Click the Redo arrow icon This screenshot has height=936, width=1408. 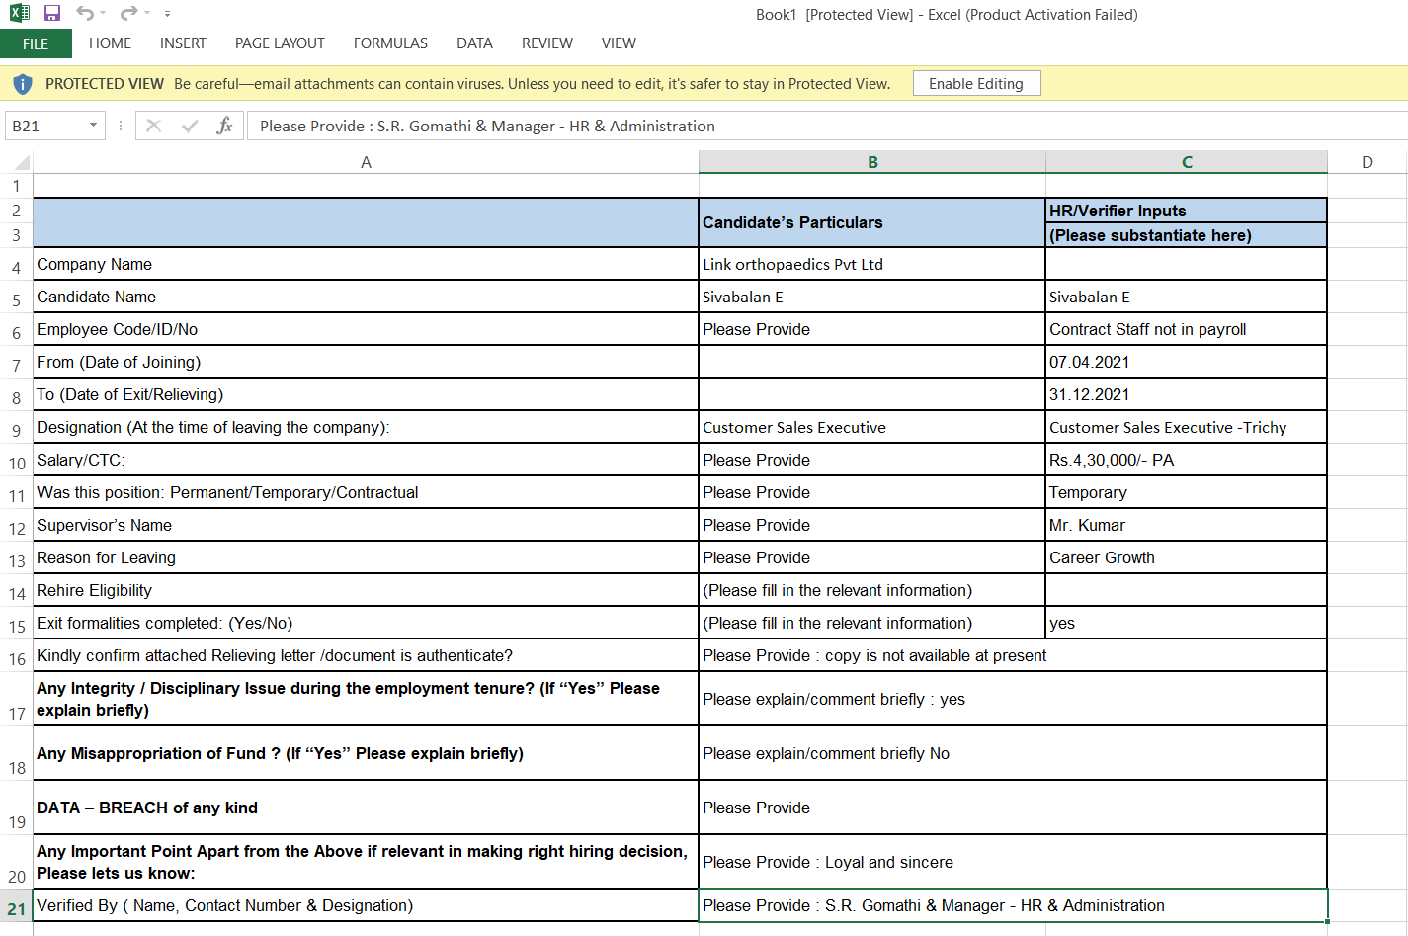(x=128, y=14)
